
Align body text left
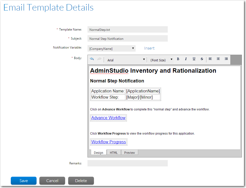point(210,59)
